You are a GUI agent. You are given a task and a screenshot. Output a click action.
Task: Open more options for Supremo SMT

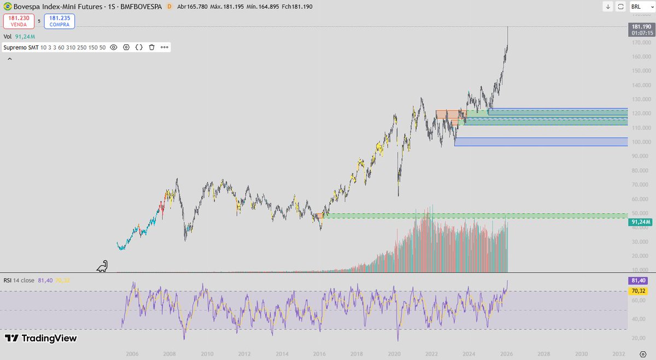(164, 48)
